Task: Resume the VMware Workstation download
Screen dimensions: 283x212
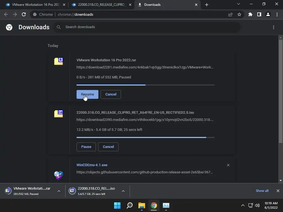Action: (87, 94)
